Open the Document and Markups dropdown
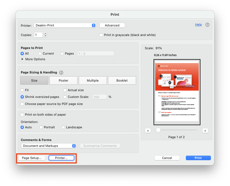230x186 pixels. click(x=49, y=146)
